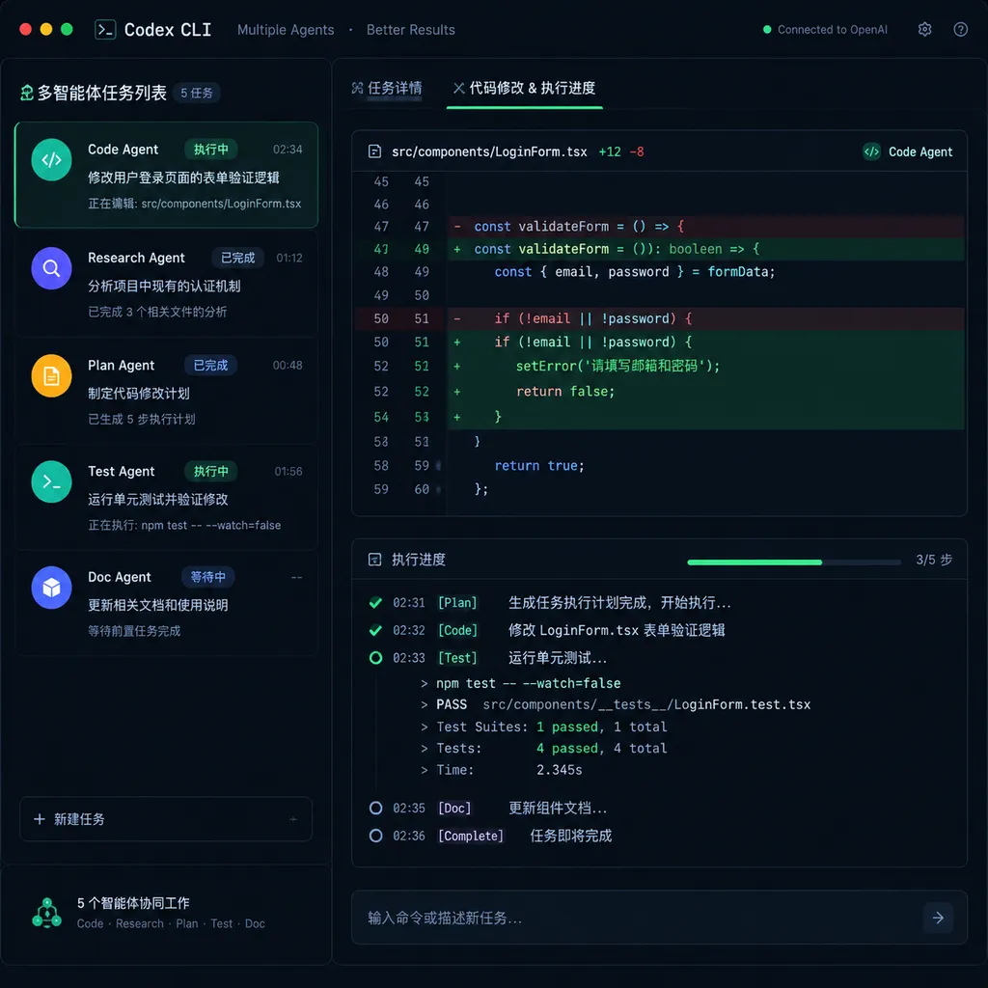Screen dimensions: 988x988
Task: Click the Test Suites: 1 passed log line
Action: 544,727
